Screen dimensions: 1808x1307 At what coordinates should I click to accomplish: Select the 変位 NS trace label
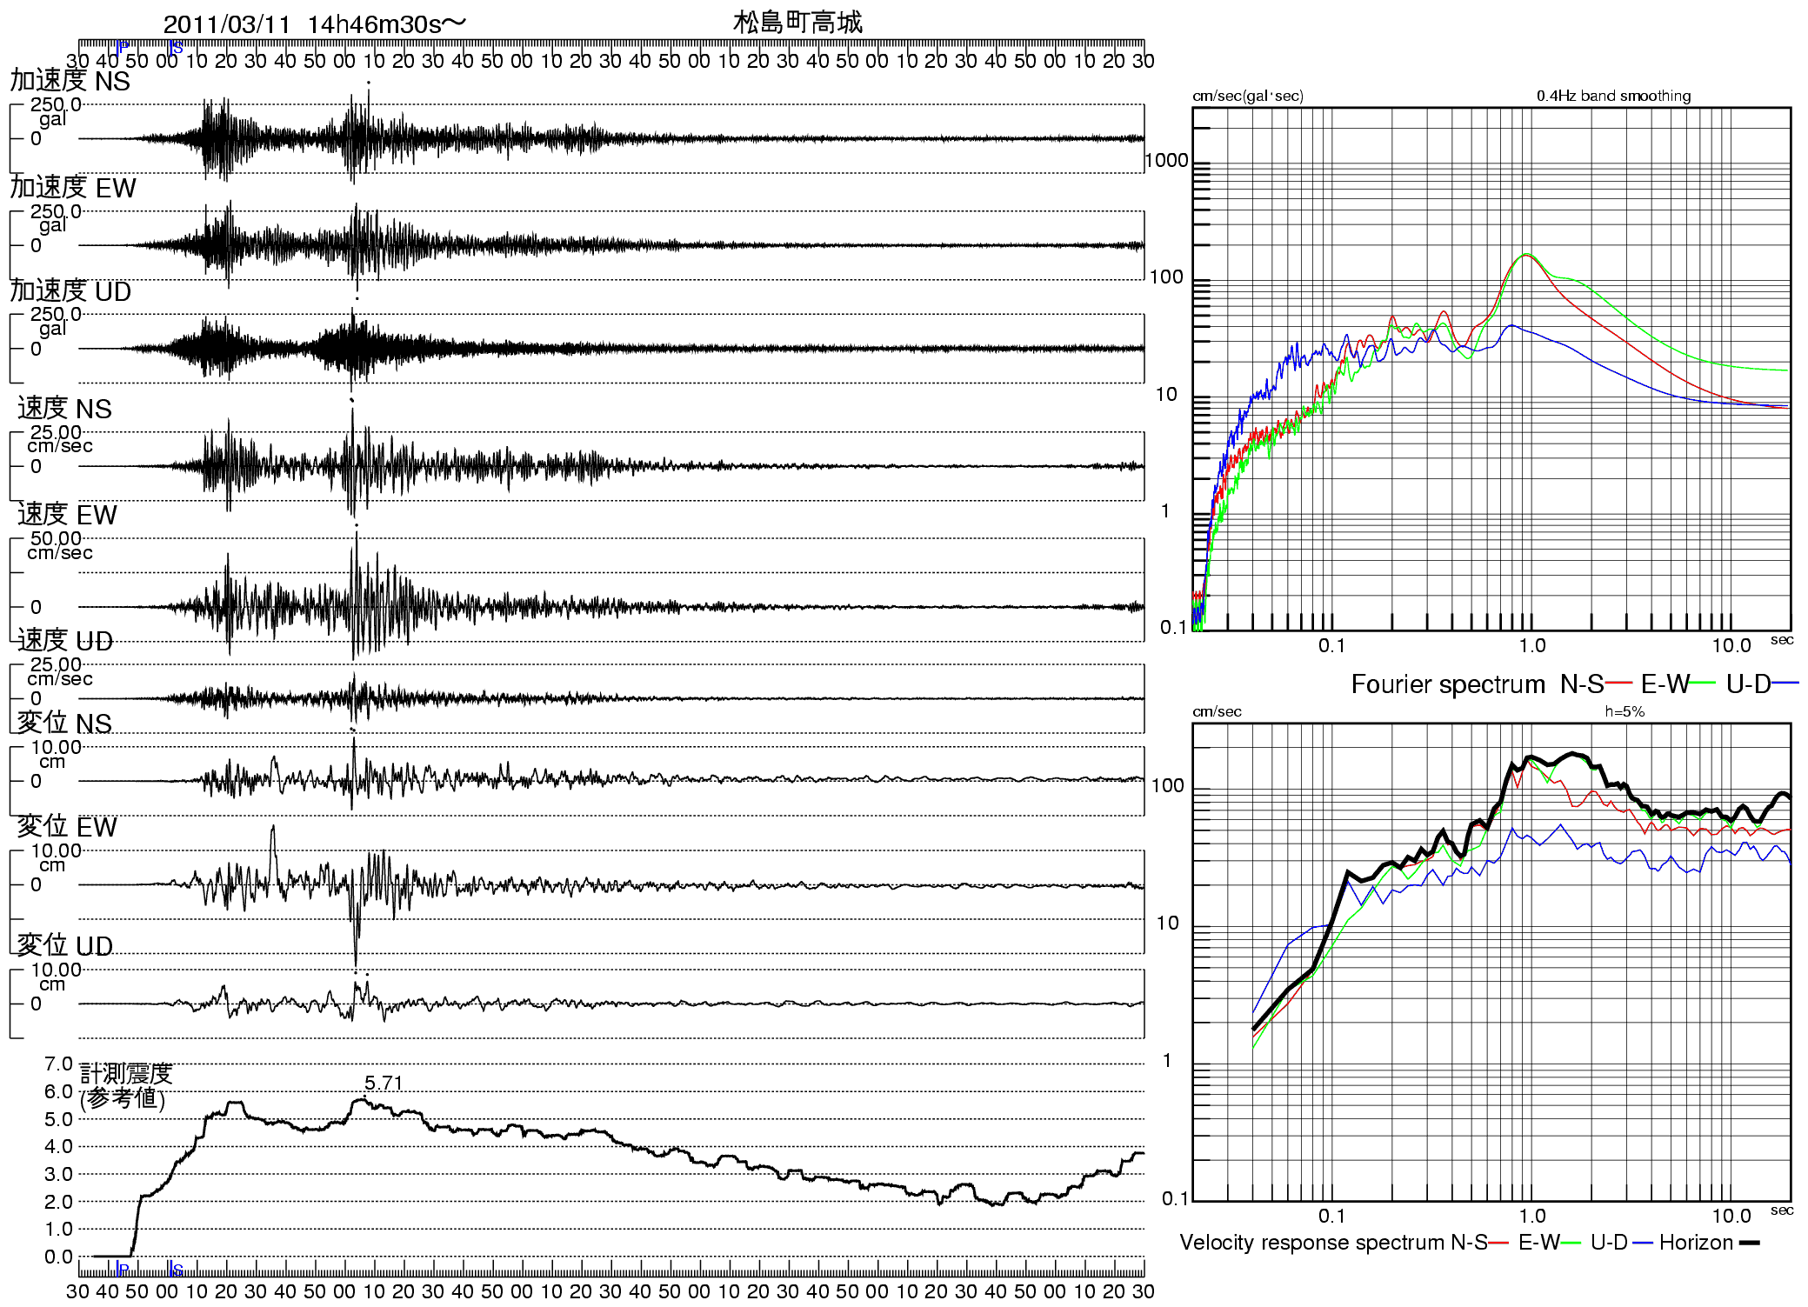[64, 724]
